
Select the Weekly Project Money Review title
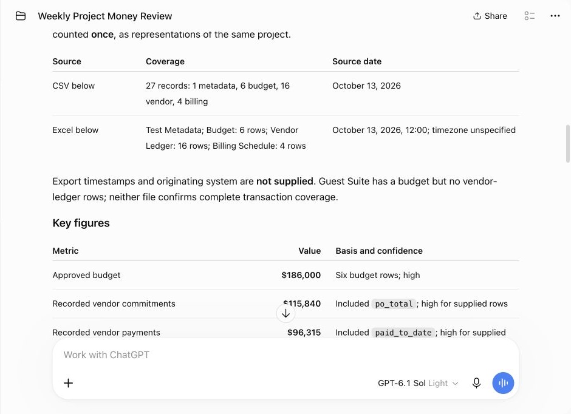pos(105,16)
